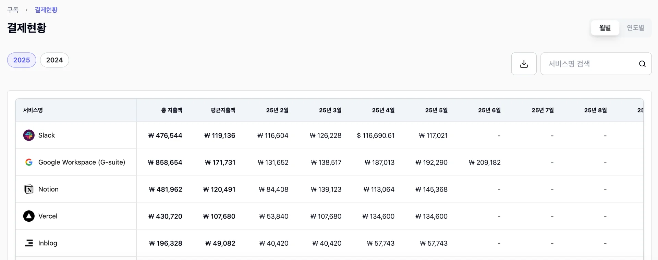This screenshot has height=260, width=658.
Task: Click the Slack logo icon
Action: tap(29, 135)
